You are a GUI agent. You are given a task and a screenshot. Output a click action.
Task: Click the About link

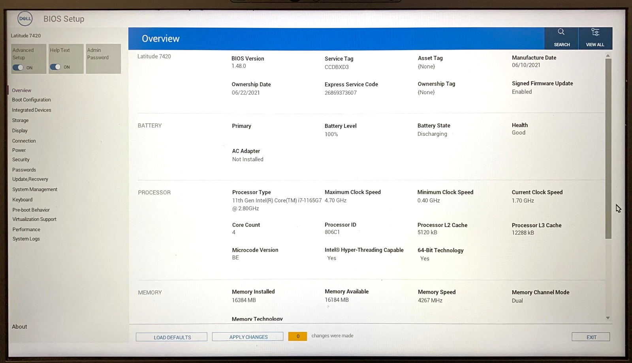point(19,327)
